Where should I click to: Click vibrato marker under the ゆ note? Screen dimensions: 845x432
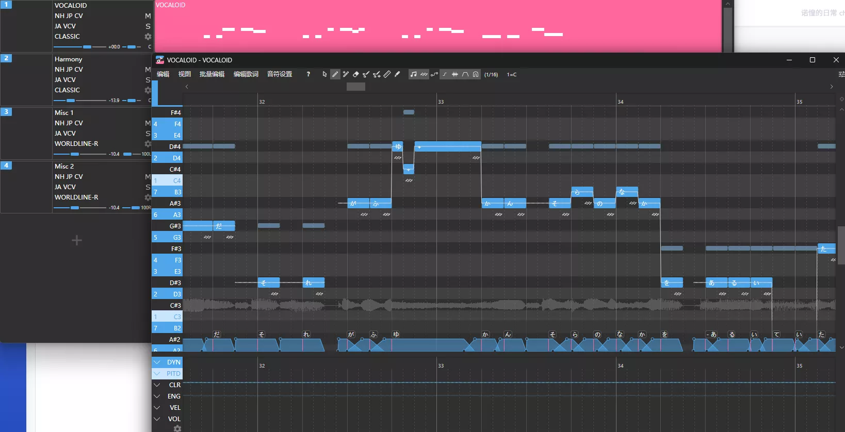(398, 158)
